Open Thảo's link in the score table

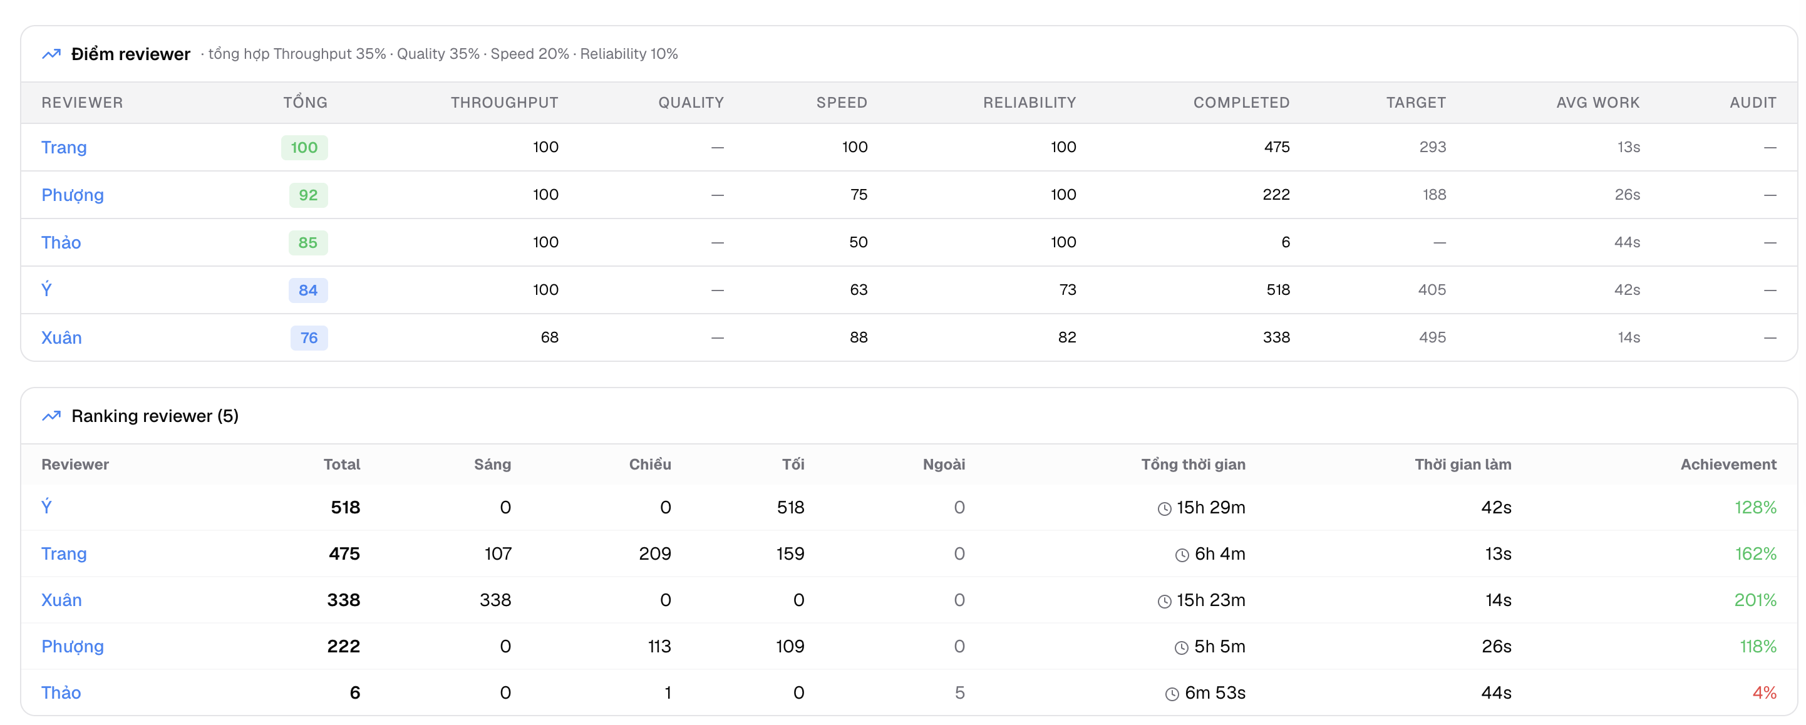click(x=61, y=242)
